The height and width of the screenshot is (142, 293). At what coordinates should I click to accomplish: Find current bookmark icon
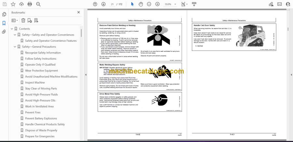(x=36, y=21)
